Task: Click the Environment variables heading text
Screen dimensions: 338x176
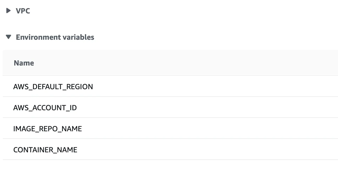Action: (55, 37)
